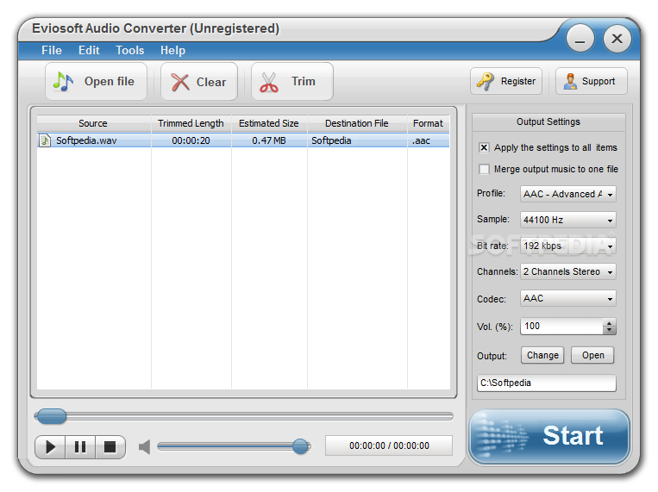Click the Format column header
This screenshot has width=658, height=492.
(x=428, y=123)
